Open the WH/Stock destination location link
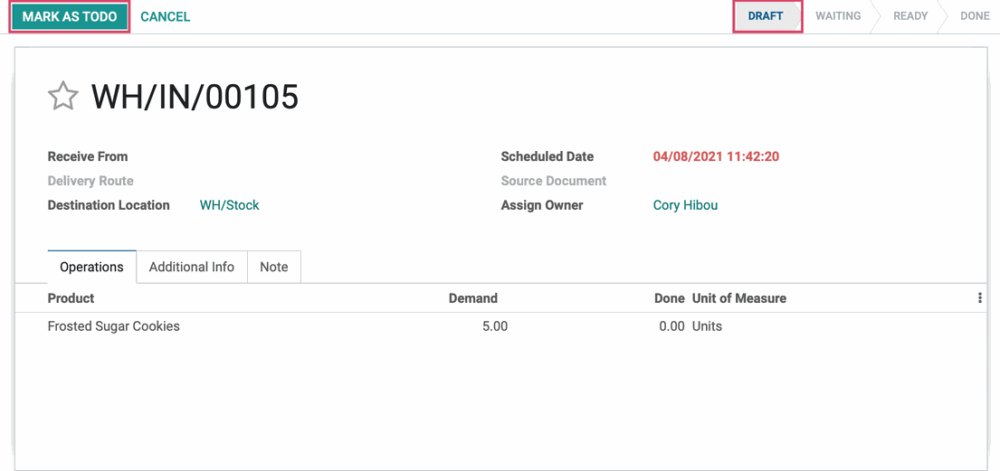This screenshot has height=471, width=1000. point(230,205)
